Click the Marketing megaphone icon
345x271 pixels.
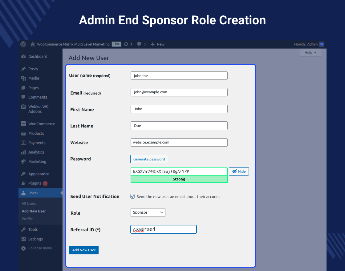tap(23, 162)
